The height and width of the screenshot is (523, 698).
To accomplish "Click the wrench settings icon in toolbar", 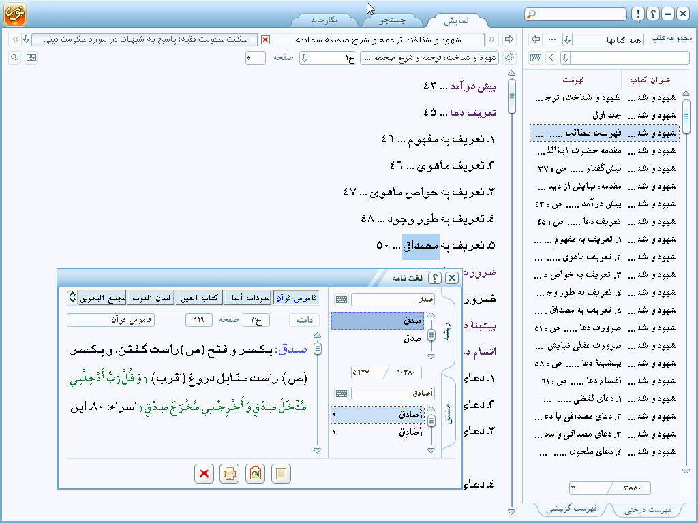I will 14,58.
